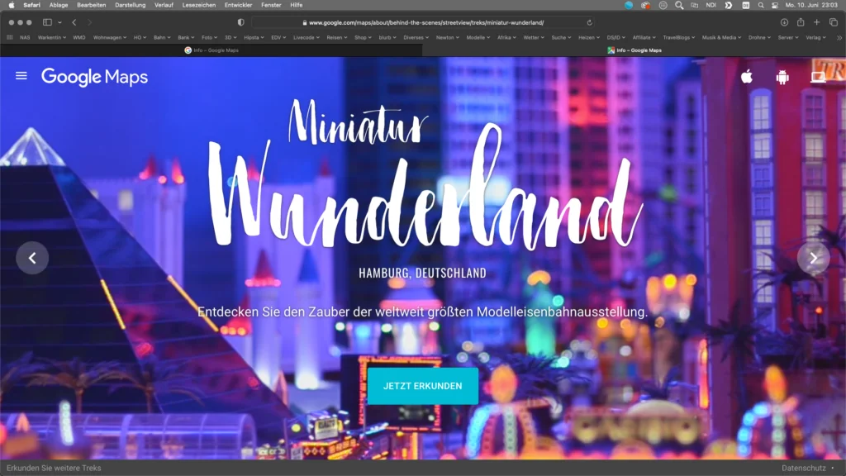Click the NDI menu bar item
The width and height of the screenshot is (846, 476).
coord(711,5)
